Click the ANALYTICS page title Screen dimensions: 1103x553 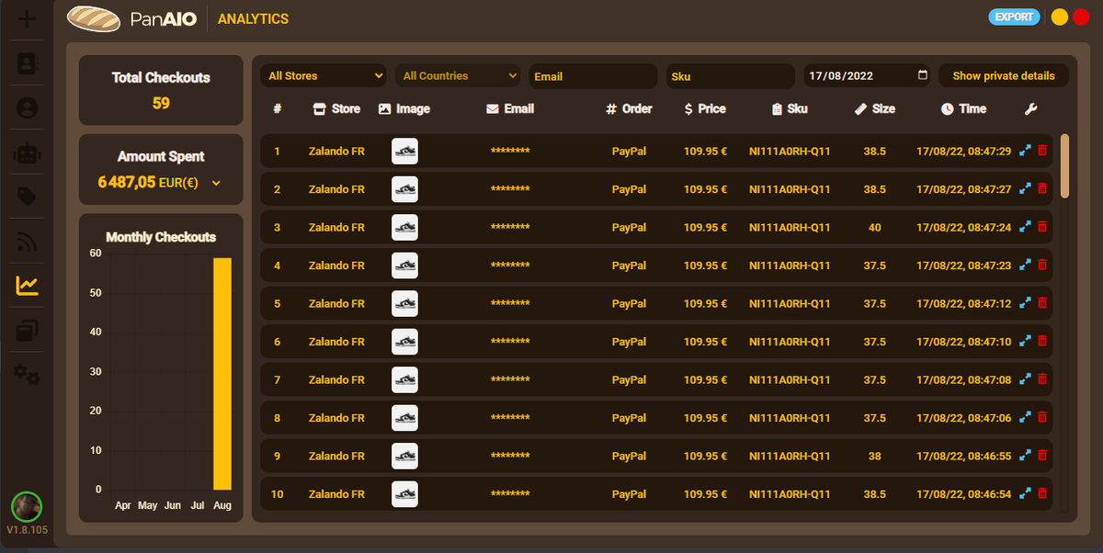point(253,18)
